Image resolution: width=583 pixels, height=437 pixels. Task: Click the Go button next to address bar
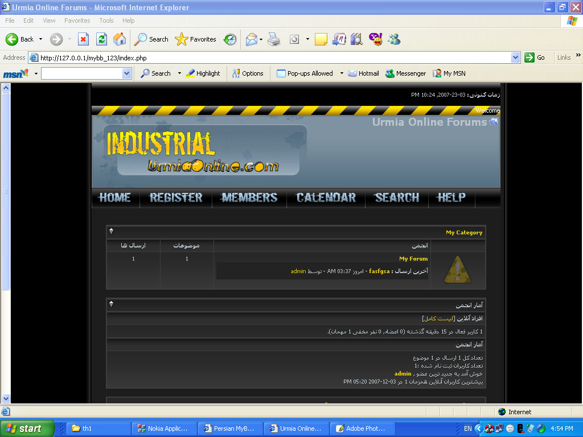[x=535, y=57]
